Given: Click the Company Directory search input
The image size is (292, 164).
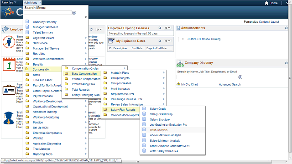Looking at the screenshot, I should click(207, 77).
